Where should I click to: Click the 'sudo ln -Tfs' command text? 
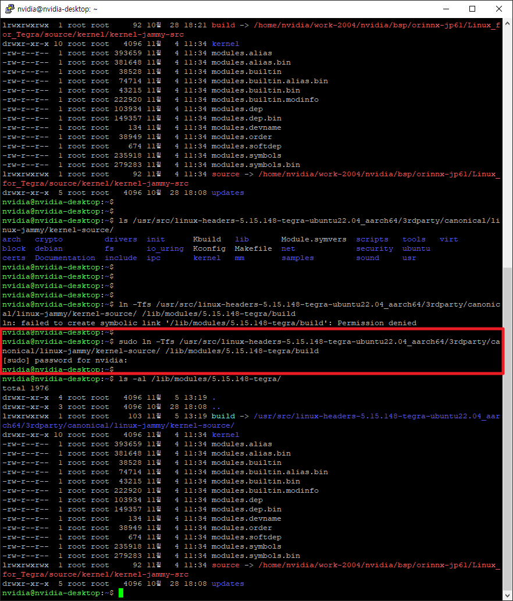(x=147, y=342)
